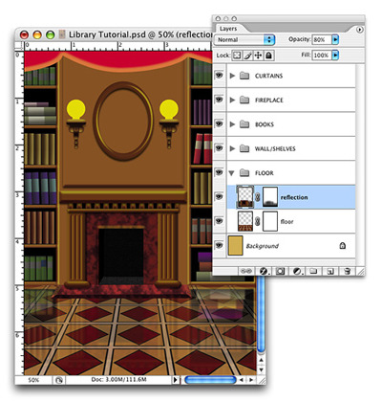382x402 pixels.
Task: Toggle visibility of the Background layer
Action: click(x=219, y=245)
